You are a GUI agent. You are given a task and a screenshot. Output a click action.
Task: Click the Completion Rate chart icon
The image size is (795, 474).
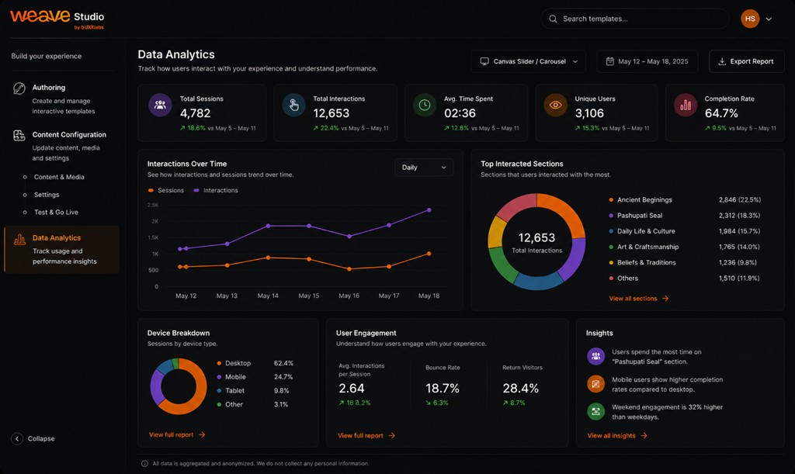pos(686,106)
